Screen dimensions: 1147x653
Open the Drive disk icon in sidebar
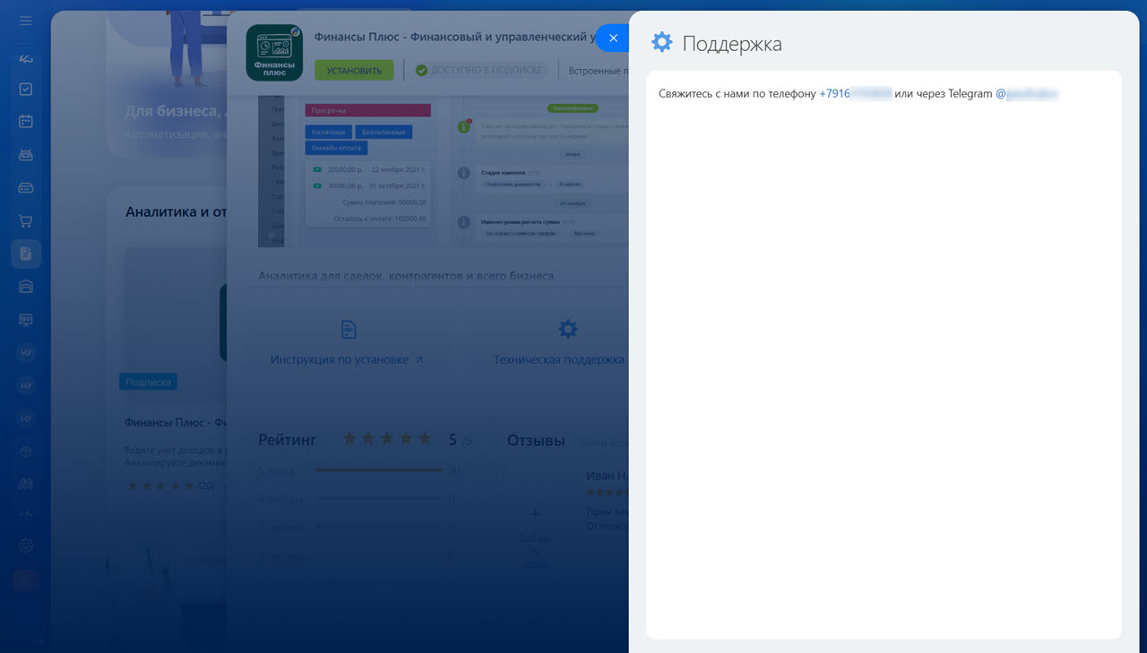[26, 188]
